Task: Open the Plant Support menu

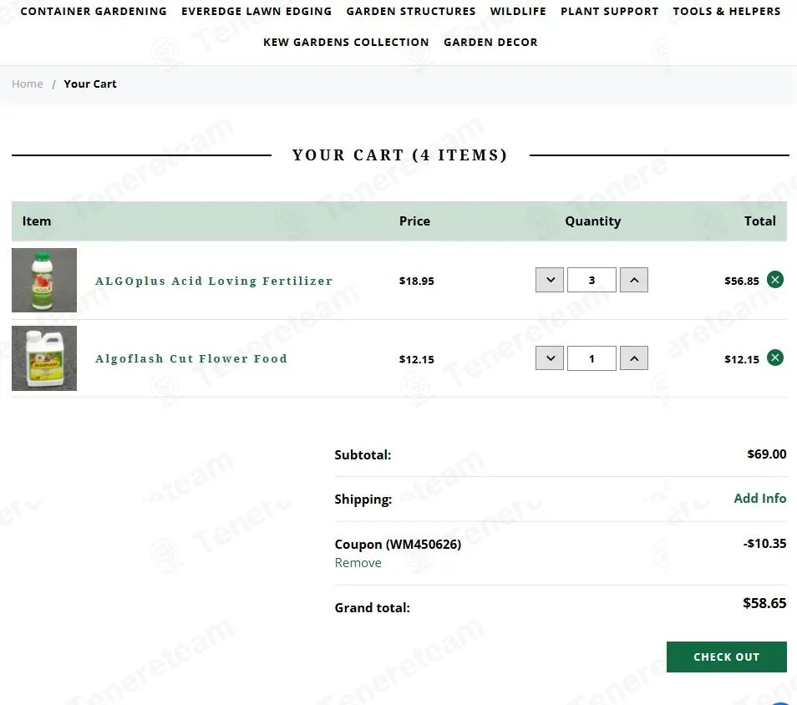Action: point(609,11)
